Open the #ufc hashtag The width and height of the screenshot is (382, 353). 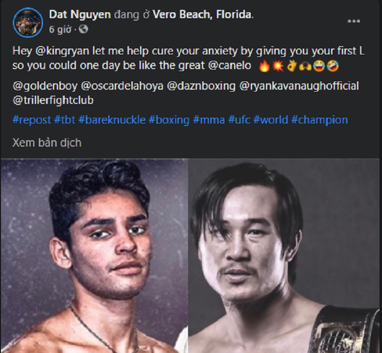coord(239,120)
